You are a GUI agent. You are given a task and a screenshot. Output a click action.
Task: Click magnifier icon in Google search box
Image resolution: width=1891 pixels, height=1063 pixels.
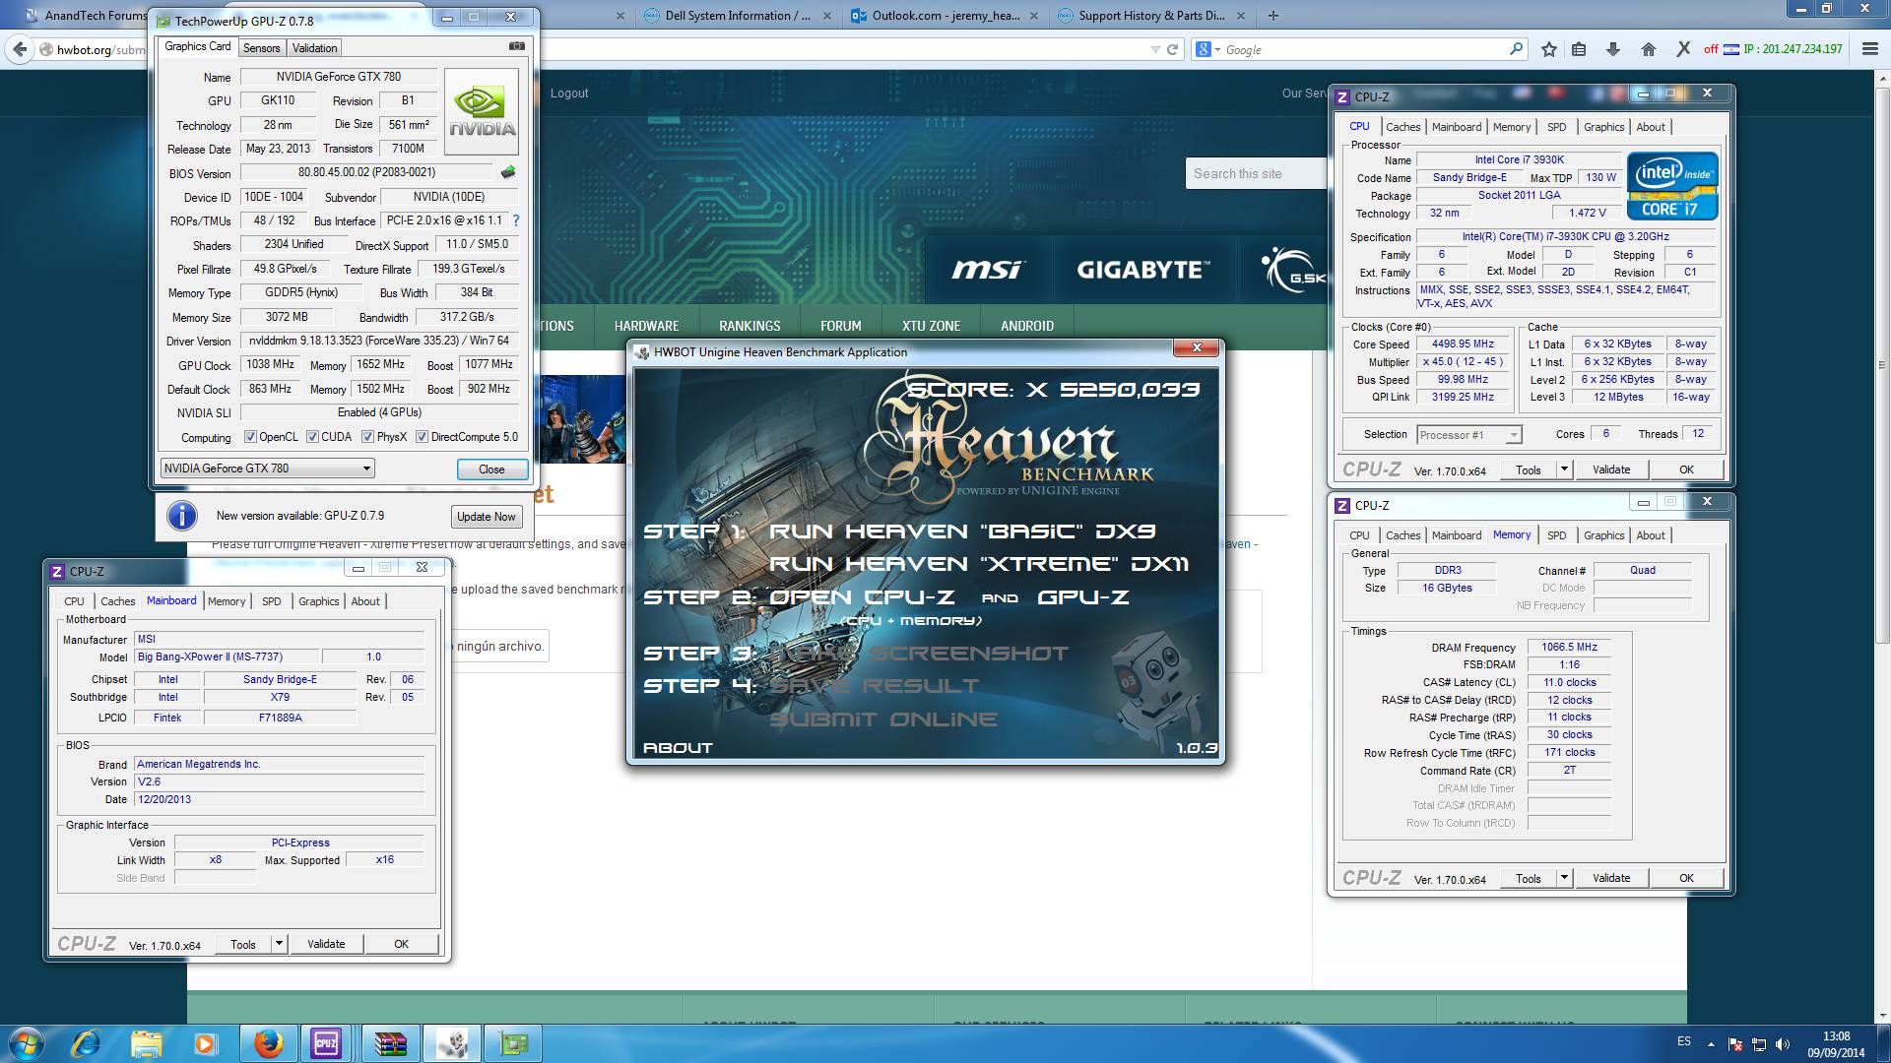click(1517, 48)
